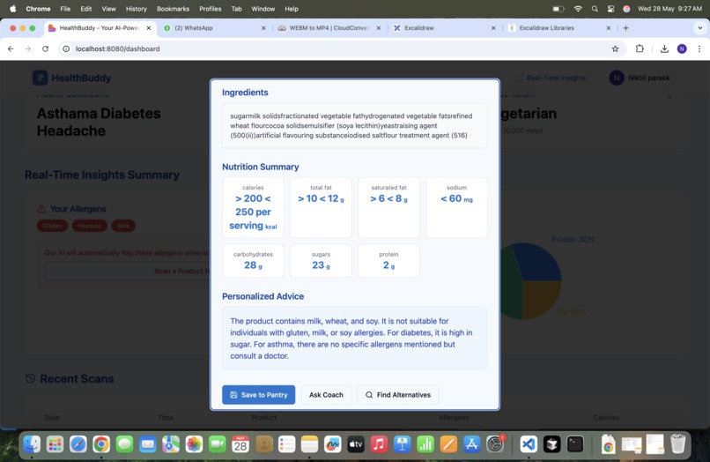Open Terminal from the dock
Viewport: 710px width, 462px height.
point(575,444)
